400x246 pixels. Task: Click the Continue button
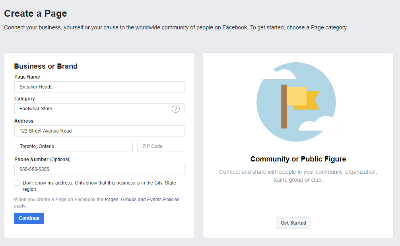point(29,218)
